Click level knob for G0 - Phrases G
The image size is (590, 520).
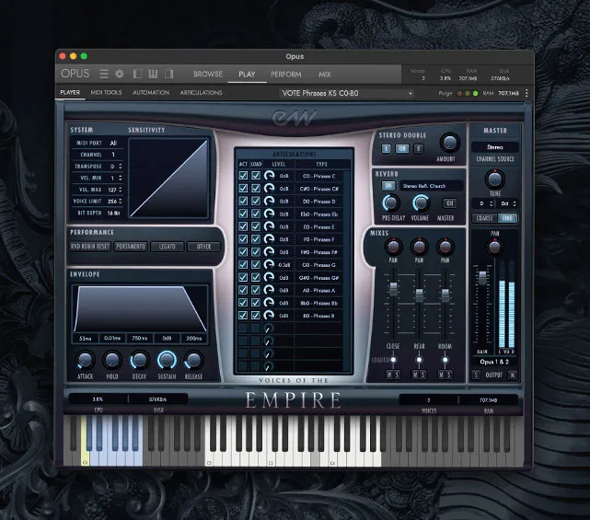click(269, 264)
